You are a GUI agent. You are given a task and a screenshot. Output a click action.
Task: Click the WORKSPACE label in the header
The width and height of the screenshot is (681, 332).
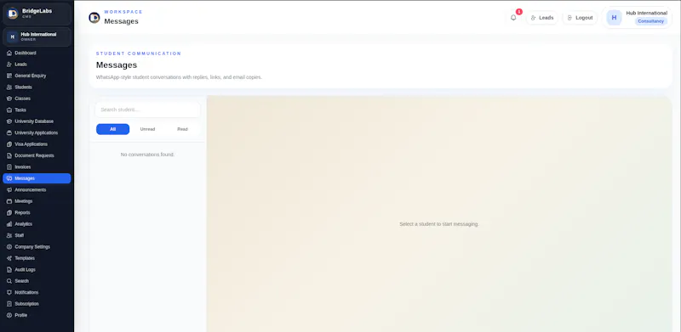pyautogui.click(x=123, y=12)
